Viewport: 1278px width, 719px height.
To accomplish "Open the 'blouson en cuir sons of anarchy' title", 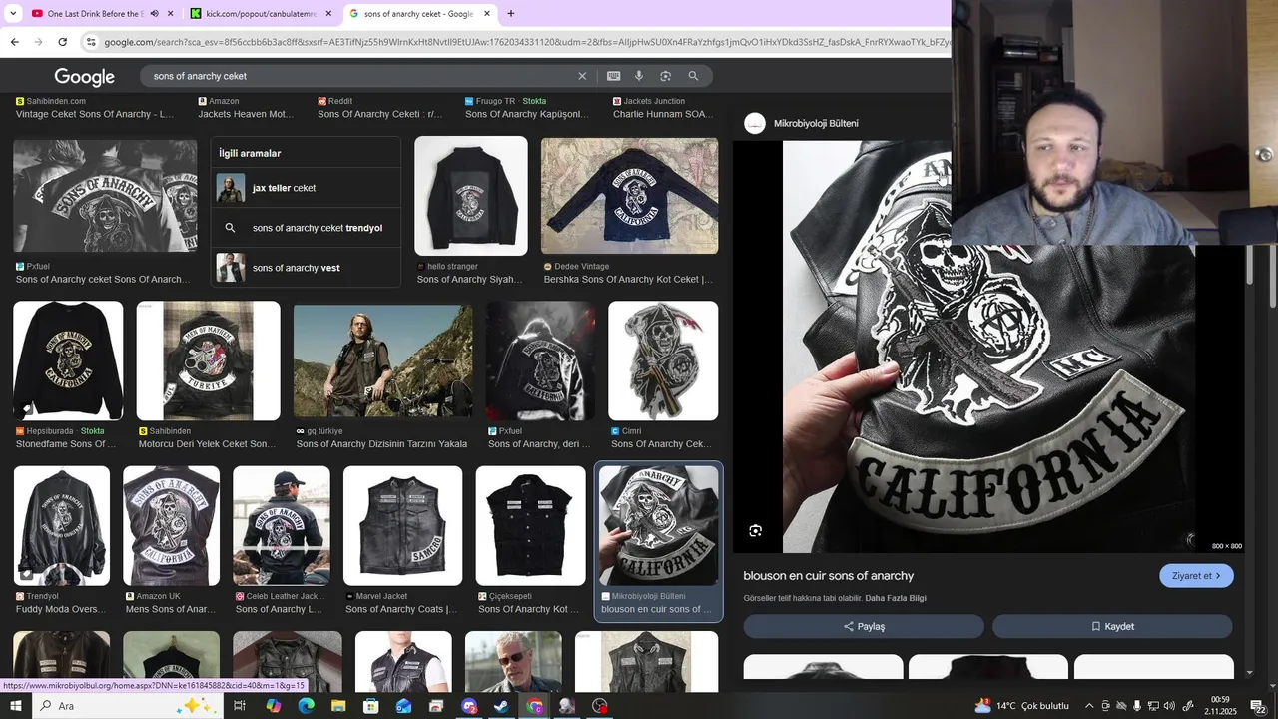I will coord(829,576).
